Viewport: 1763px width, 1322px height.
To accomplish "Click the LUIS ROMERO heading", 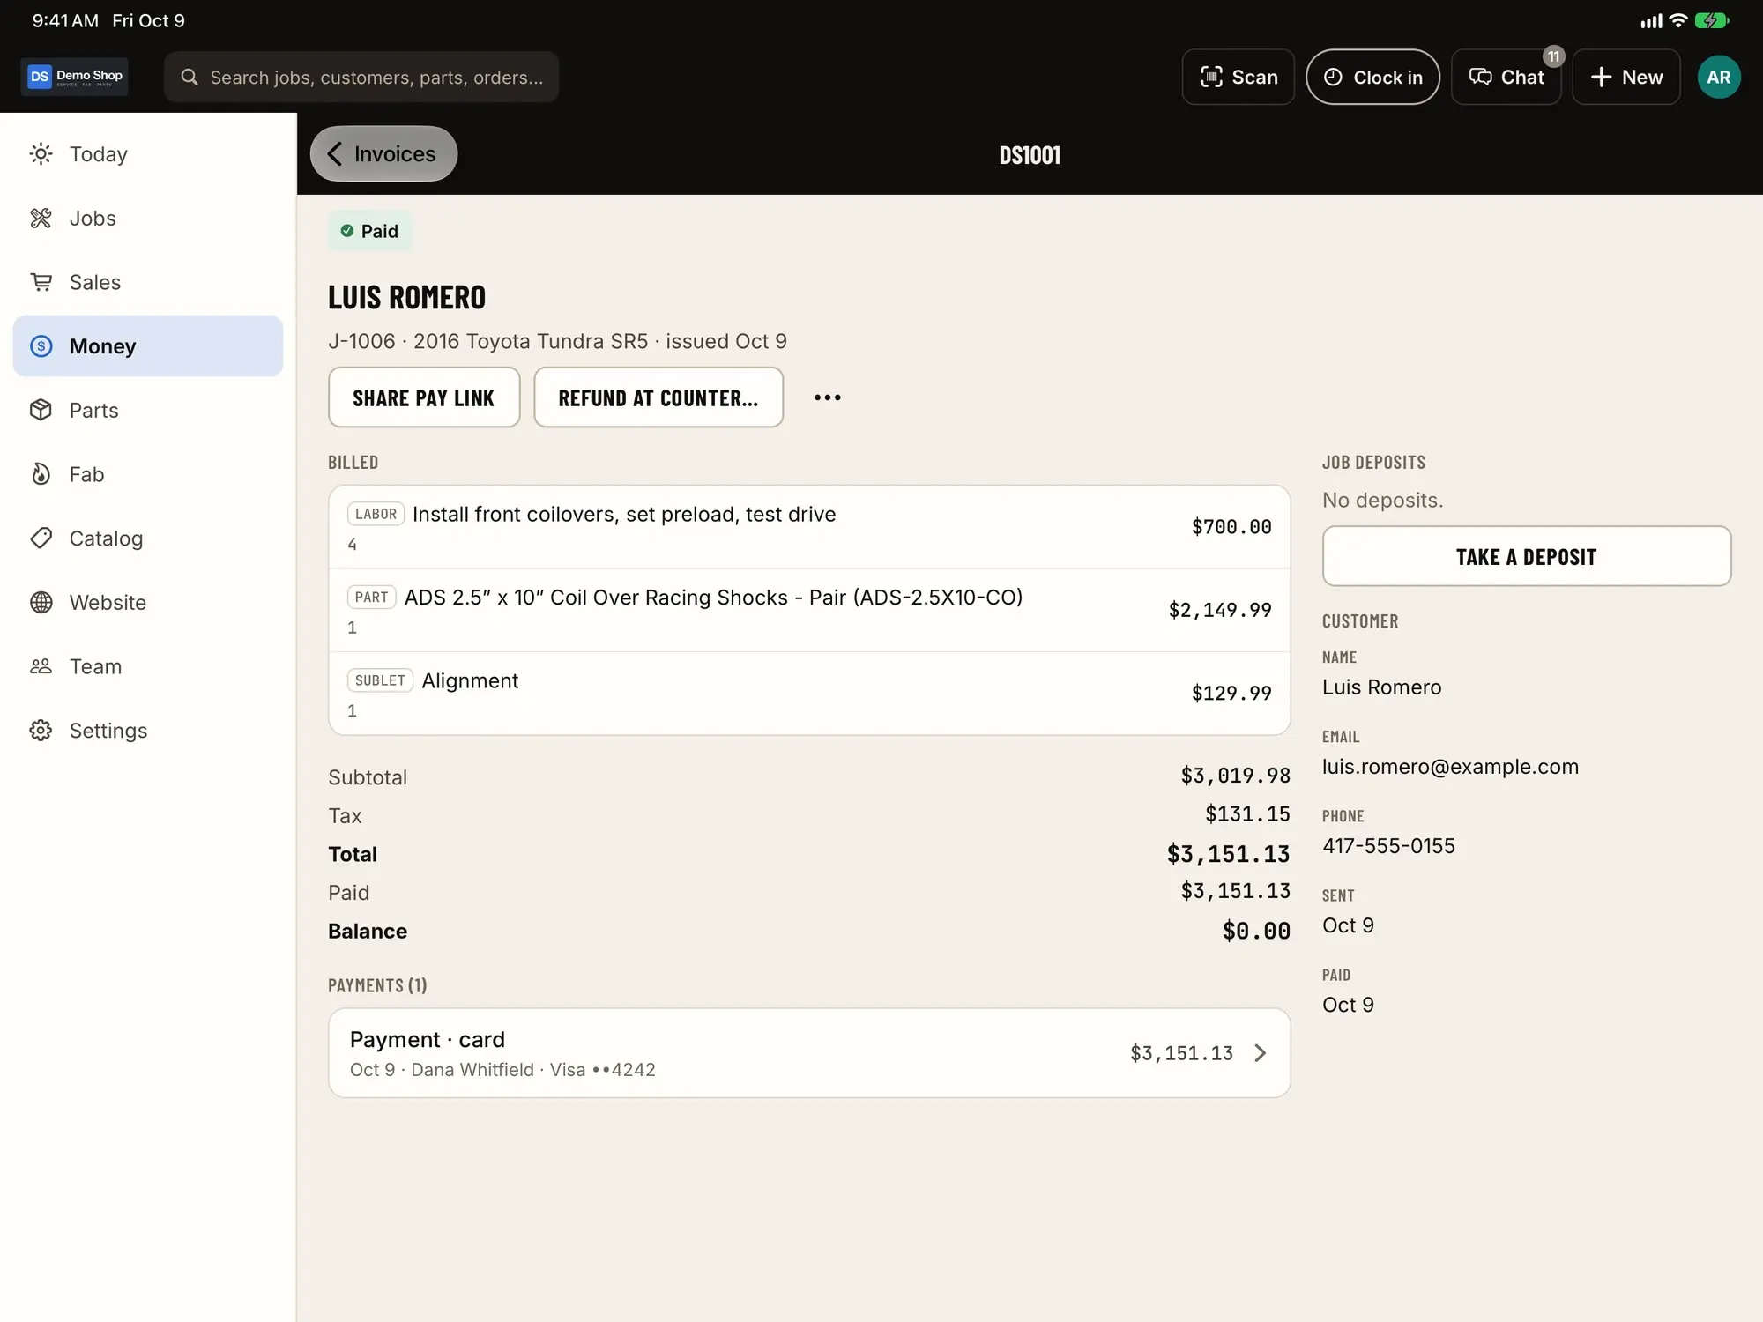I will pos(406,298).
